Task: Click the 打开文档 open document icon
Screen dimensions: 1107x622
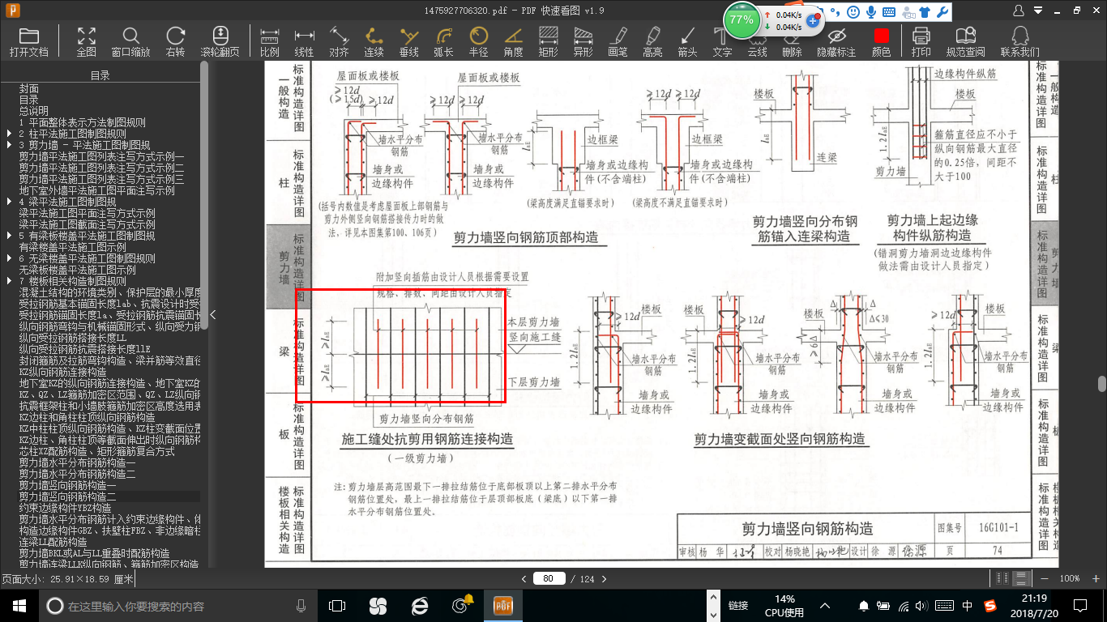Action: coord(29,41)
